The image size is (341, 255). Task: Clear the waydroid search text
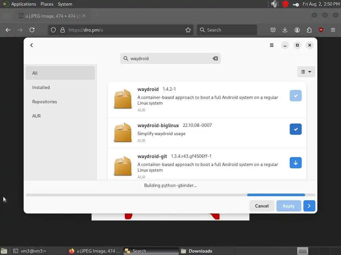(215, 58)
